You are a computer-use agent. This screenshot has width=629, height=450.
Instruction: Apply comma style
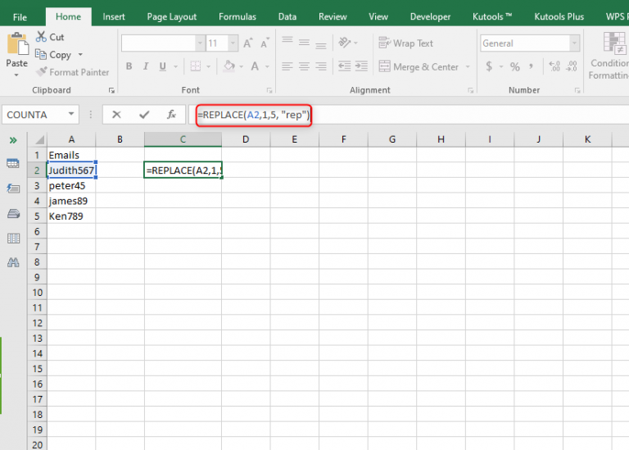tap(531, 66)
